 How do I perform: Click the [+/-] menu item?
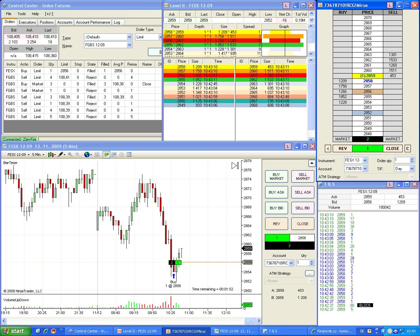[49, 14]
